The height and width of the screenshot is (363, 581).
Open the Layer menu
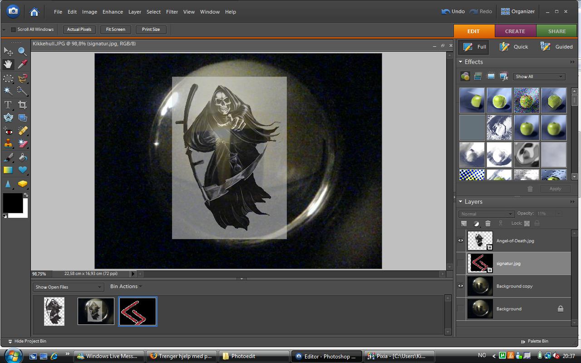click(135, 12)
